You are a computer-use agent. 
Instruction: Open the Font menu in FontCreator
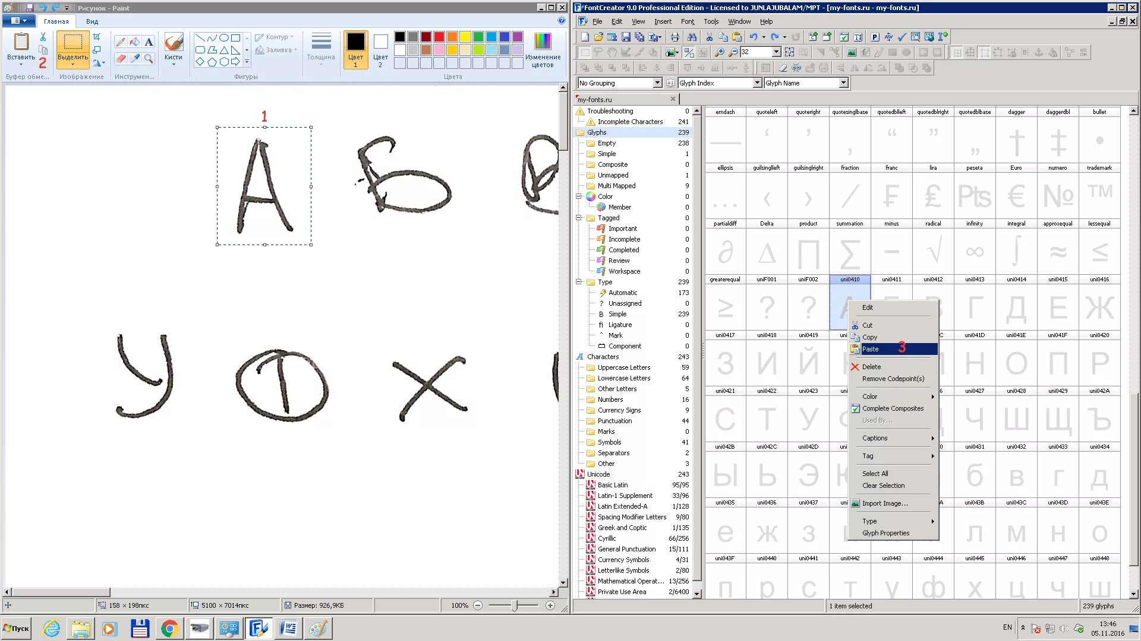click(688, 21)
